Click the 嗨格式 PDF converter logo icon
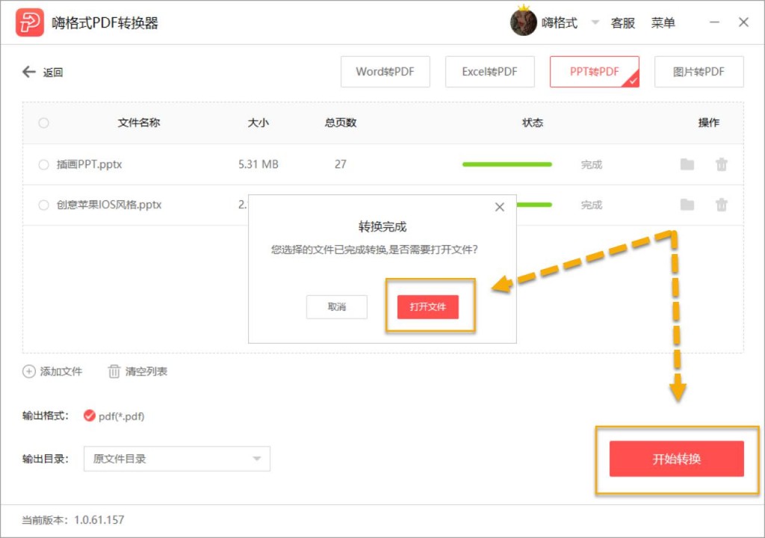Screen dimensions: 765x538 tap(30, 22)
